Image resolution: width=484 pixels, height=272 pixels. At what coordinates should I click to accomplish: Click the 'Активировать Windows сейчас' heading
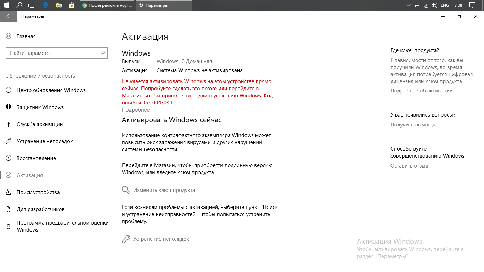[x=172, y=120]
